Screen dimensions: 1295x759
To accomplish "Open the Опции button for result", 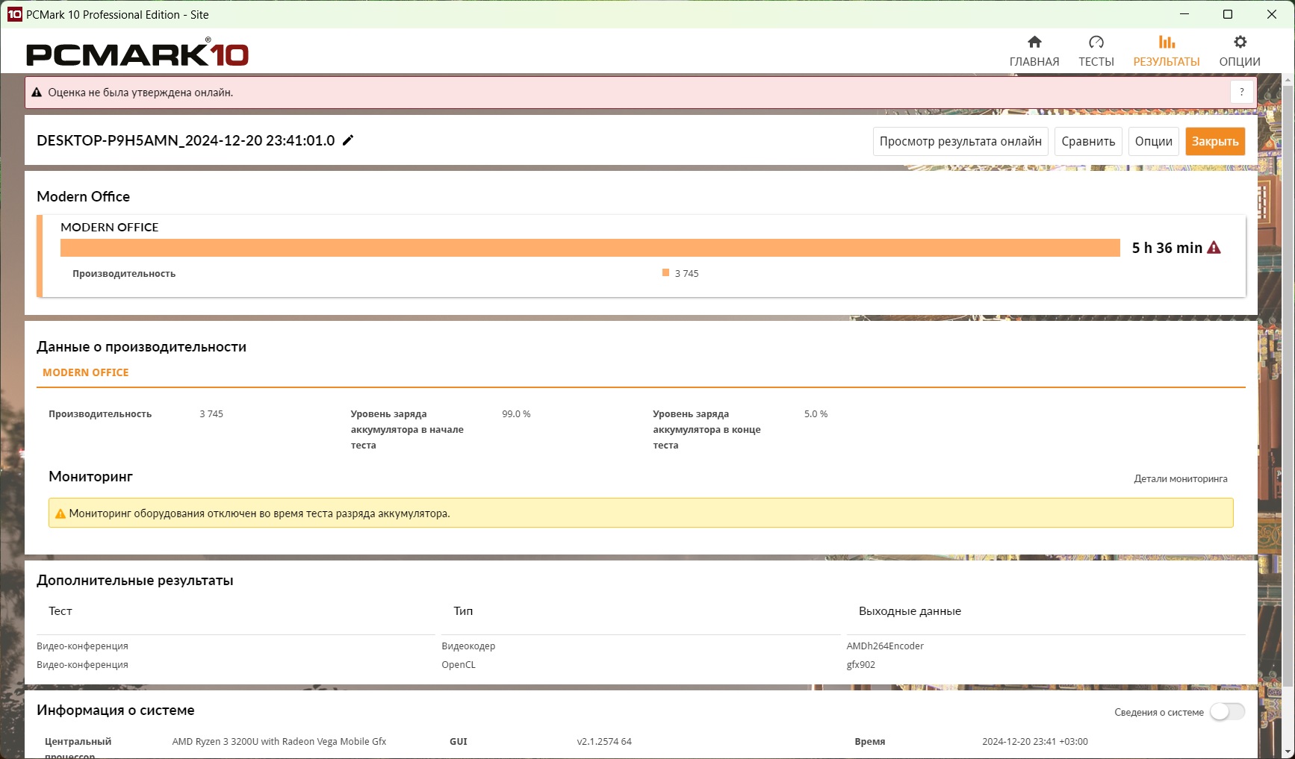I will coord(1154,141).
